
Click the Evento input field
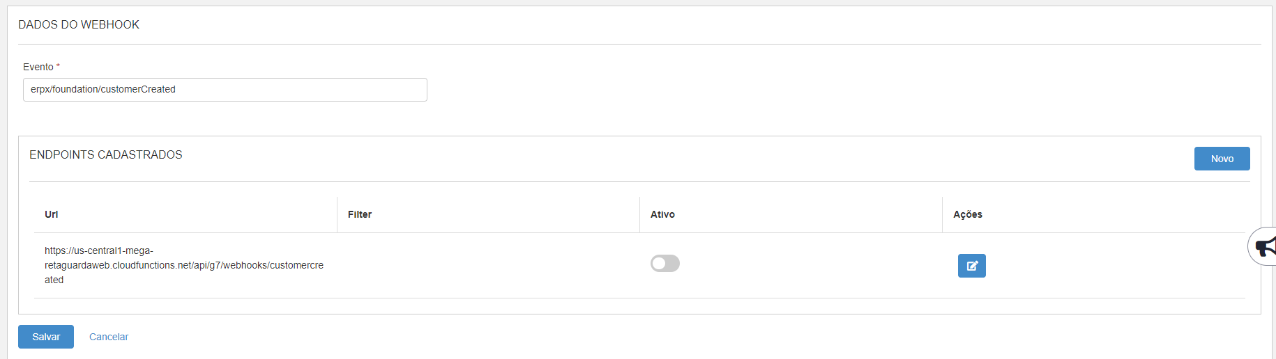[x=225, y=90]
